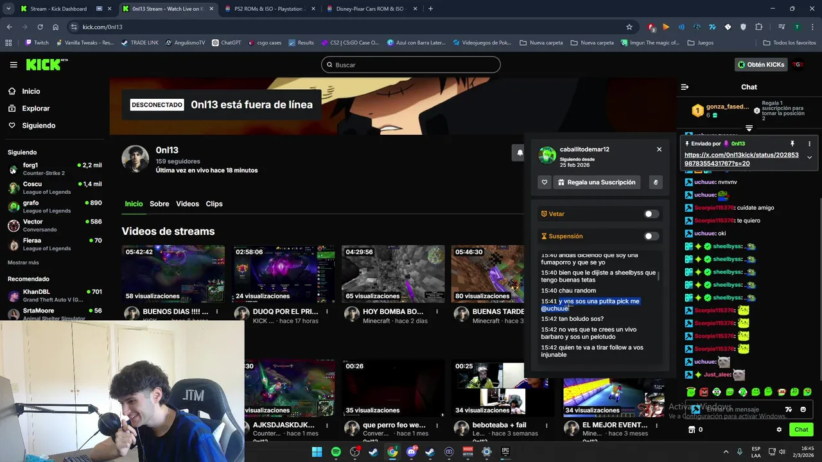
Task: Go to Explorar in sidebar
Action: (29, 108)
